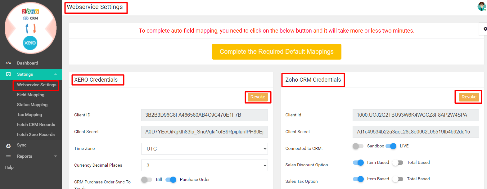Click the Zoho Client Secret field
Image resolution: width=487 pixels, height=189 pixels.
(416, 132)
